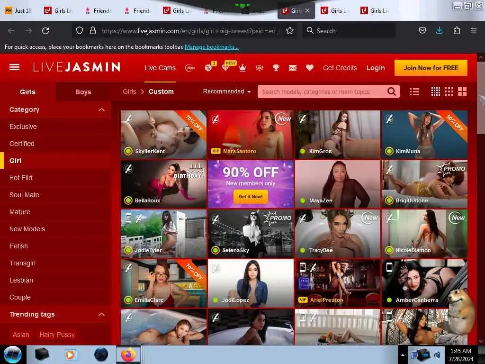Open the crown icon in header
485x364 pixels.
click(x=242, y=67)
